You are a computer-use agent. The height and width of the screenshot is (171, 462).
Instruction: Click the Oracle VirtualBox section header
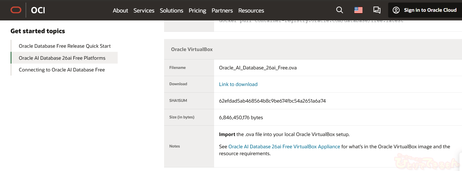(192, 49)
